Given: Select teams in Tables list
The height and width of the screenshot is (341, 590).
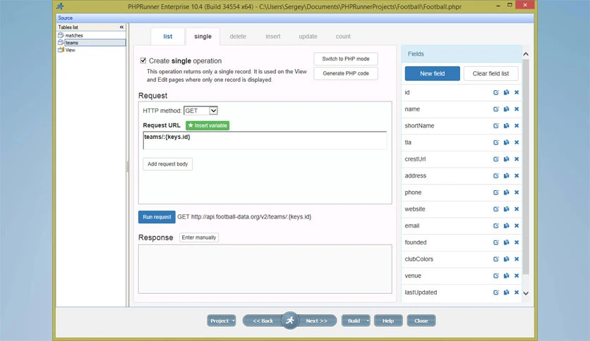Looking at the screenshot, I should tap(71, 43).
